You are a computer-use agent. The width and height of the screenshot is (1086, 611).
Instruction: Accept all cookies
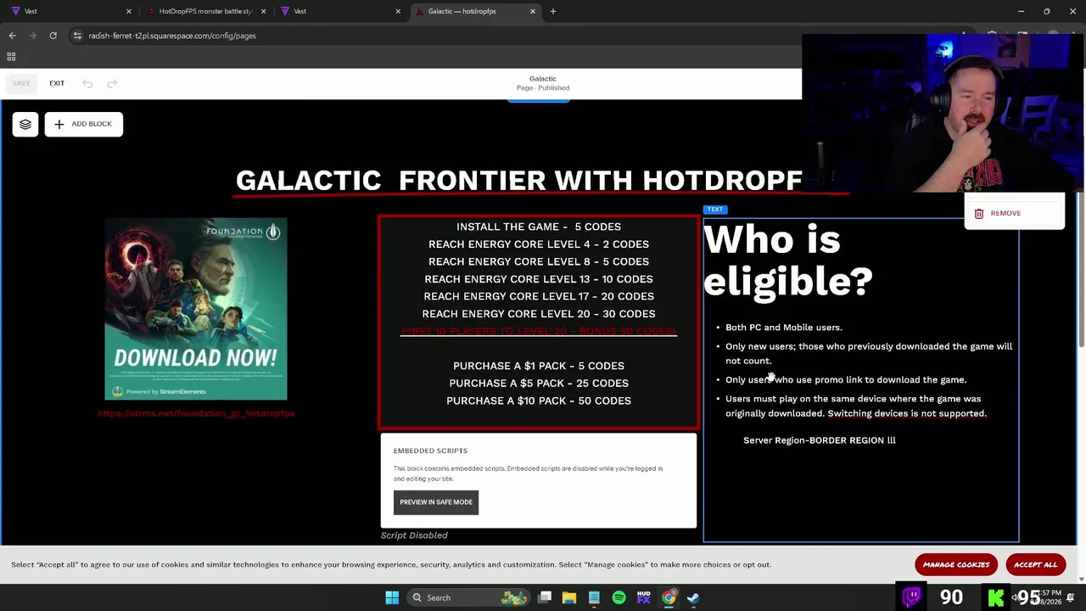(1035, 564)
